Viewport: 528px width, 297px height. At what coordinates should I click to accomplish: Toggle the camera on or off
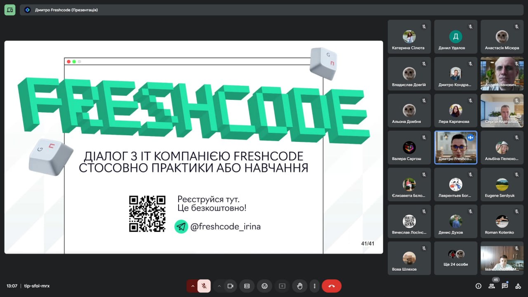[x=230, y=286]
